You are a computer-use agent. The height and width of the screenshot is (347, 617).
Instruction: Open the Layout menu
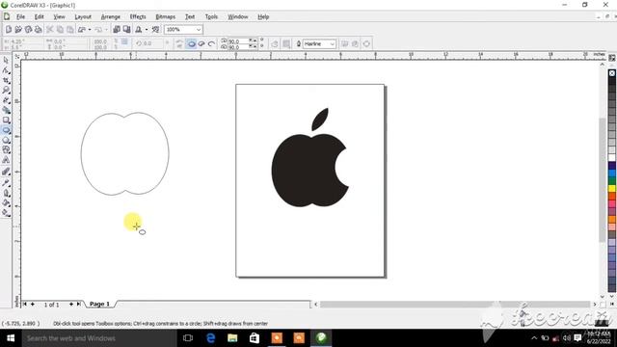click(x=83, y=17)
